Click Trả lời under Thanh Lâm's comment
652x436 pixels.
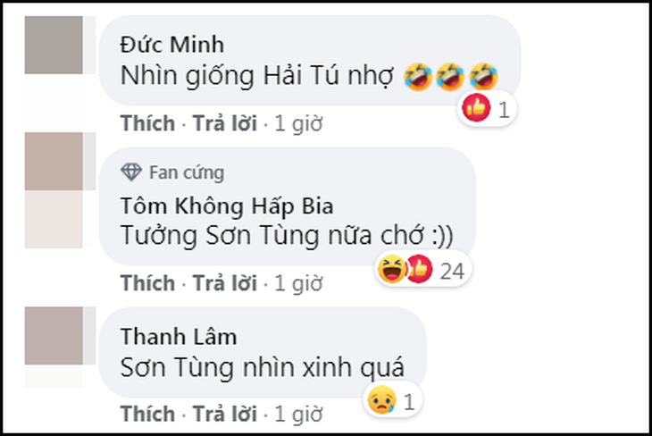point(224,414)
